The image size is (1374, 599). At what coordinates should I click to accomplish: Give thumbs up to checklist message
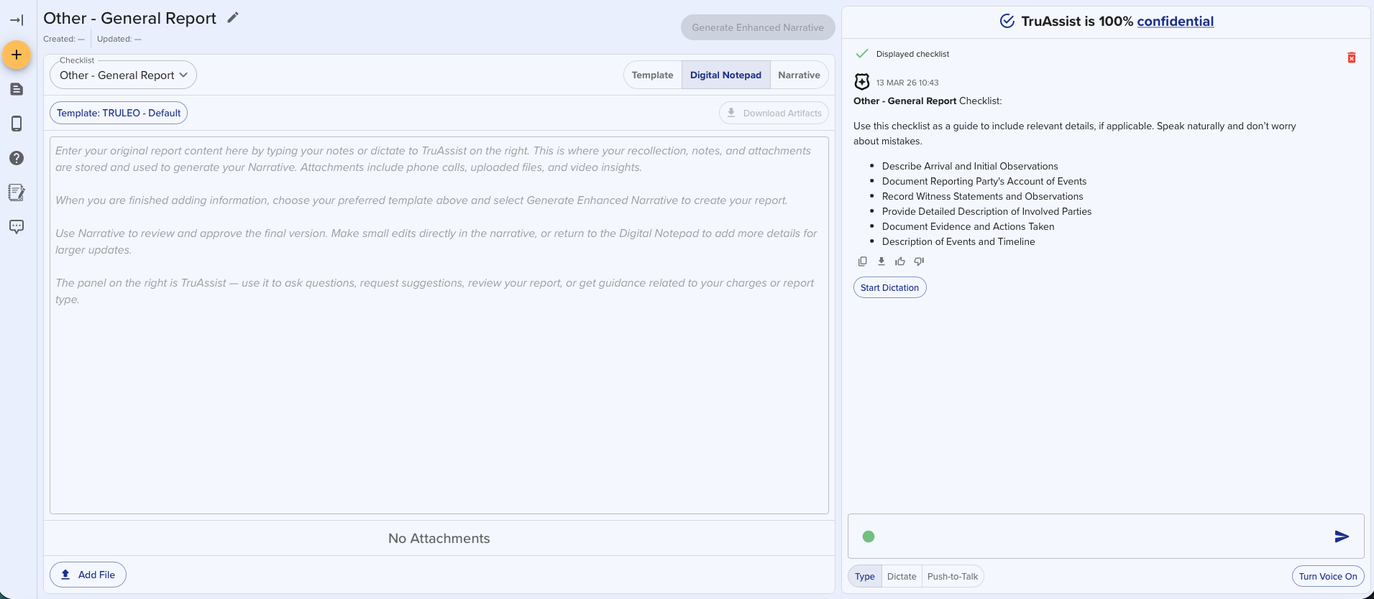tap(899, 261)
